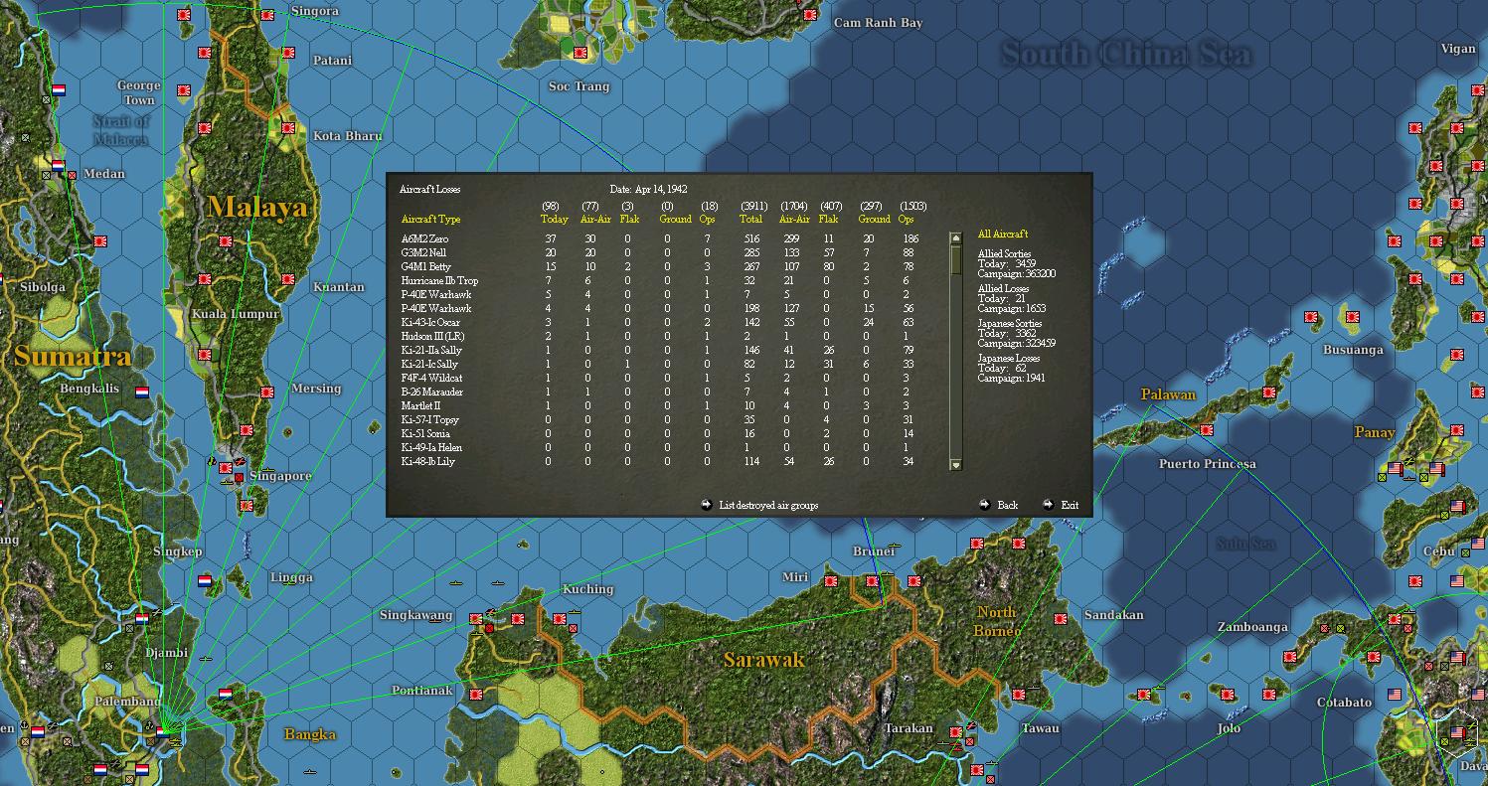Click the North Borneo label on the map
The width and height of the screenshot is (1488, 786).
click(x=997, y=621)
